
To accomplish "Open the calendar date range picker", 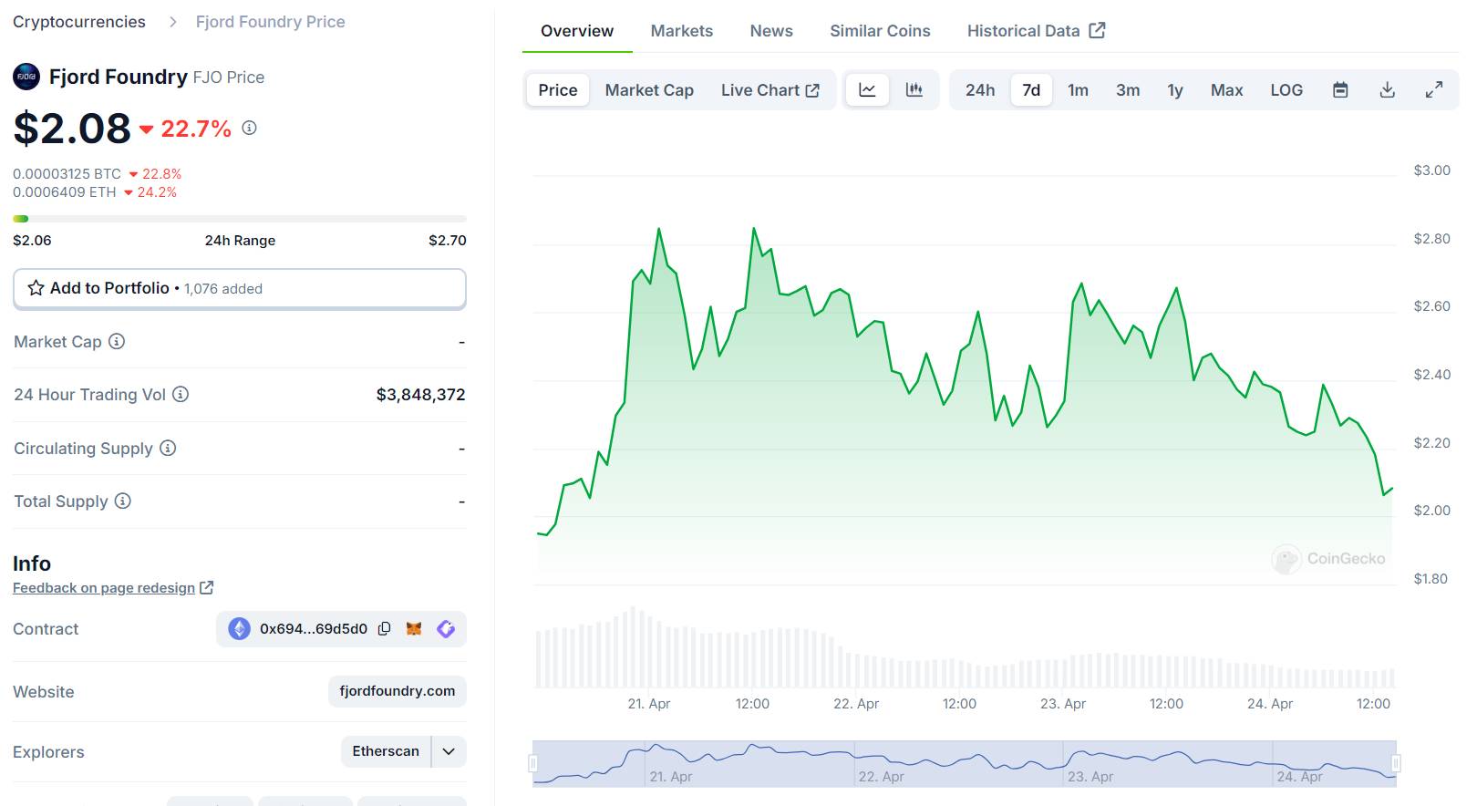I will click(1340, 90).
